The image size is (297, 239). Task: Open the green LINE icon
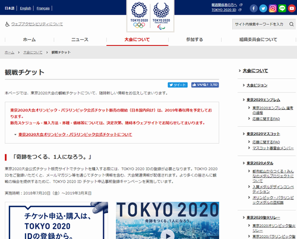[x=282, y=8]
